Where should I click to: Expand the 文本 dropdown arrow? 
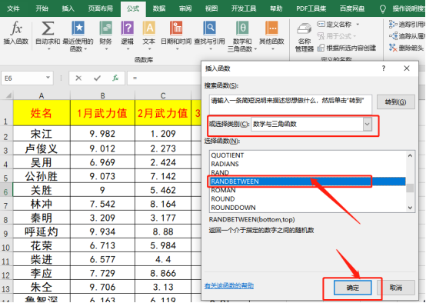click(x=149, y=49)
